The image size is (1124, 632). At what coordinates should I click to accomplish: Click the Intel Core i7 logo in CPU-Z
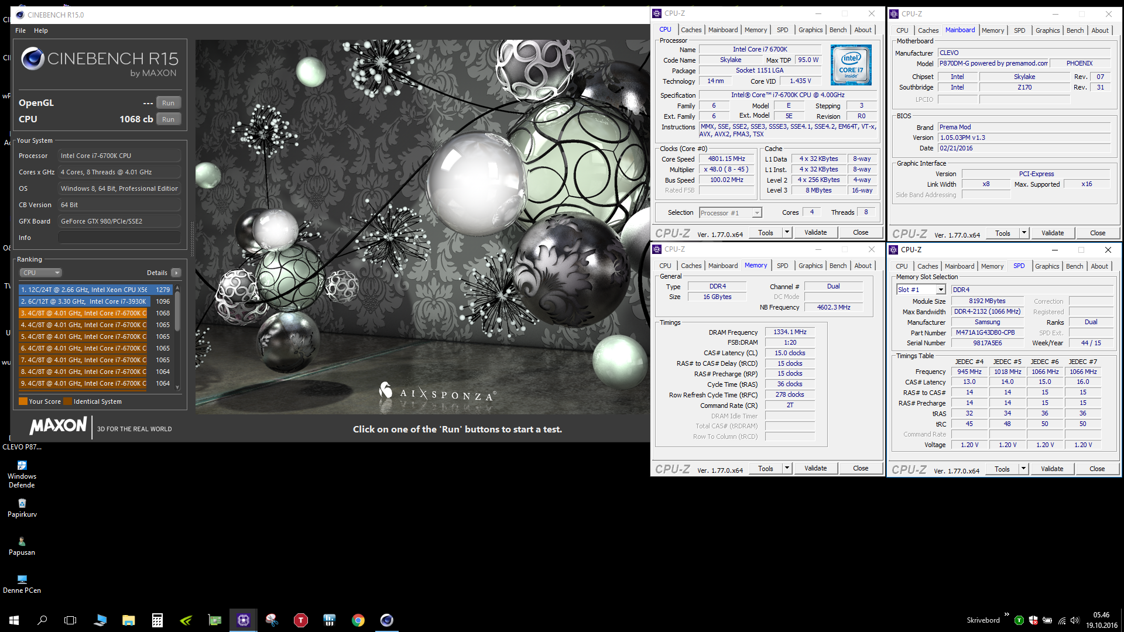[x=851, y=65]
